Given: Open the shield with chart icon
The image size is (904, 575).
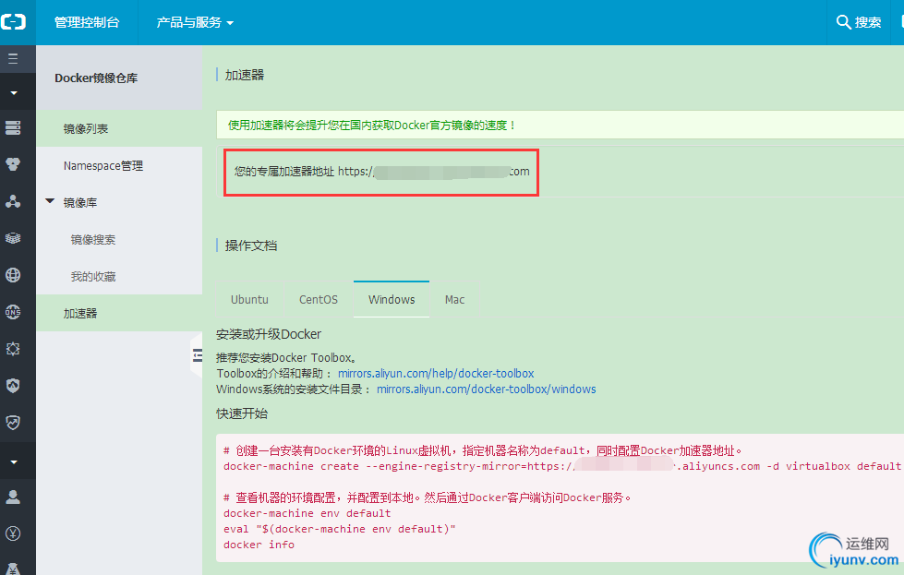Looking at the screenshot, I should click(x=13, y=423).
